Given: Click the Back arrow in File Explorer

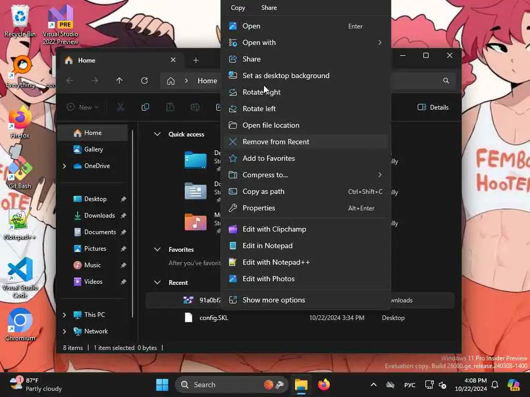Looking at the screenshot, I should [x=70, y=81].
